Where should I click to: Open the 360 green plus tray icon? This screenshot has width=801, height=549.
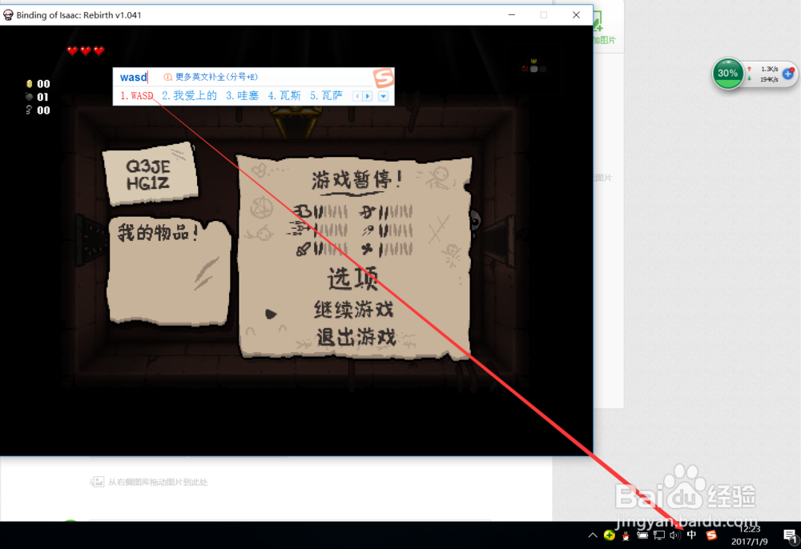pos(610,535)
